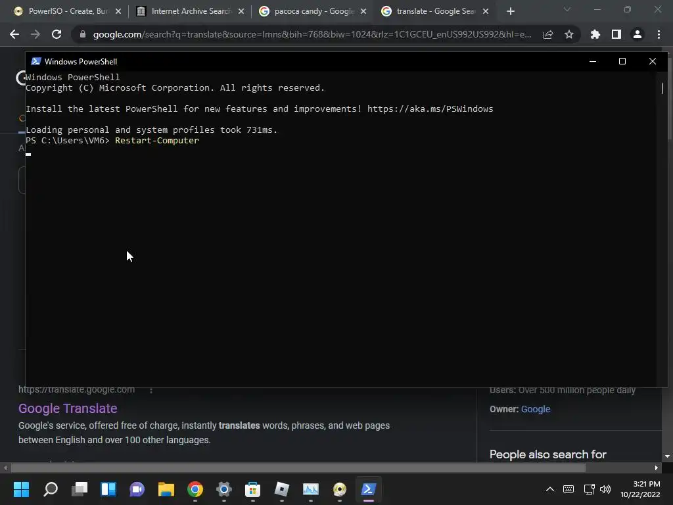Close the translate Google Search tab

click(486, 11)
